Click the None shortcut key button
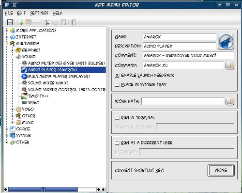The height and width of the screenshot is (193, 242). [x=221, y=170]
